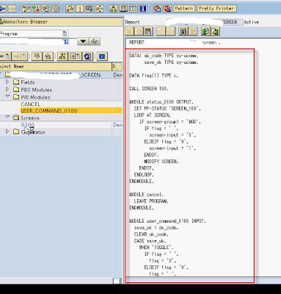This screenshot has height=294, width=281.
Task: Click the Cut scissors editor icon
Action: 129,32
